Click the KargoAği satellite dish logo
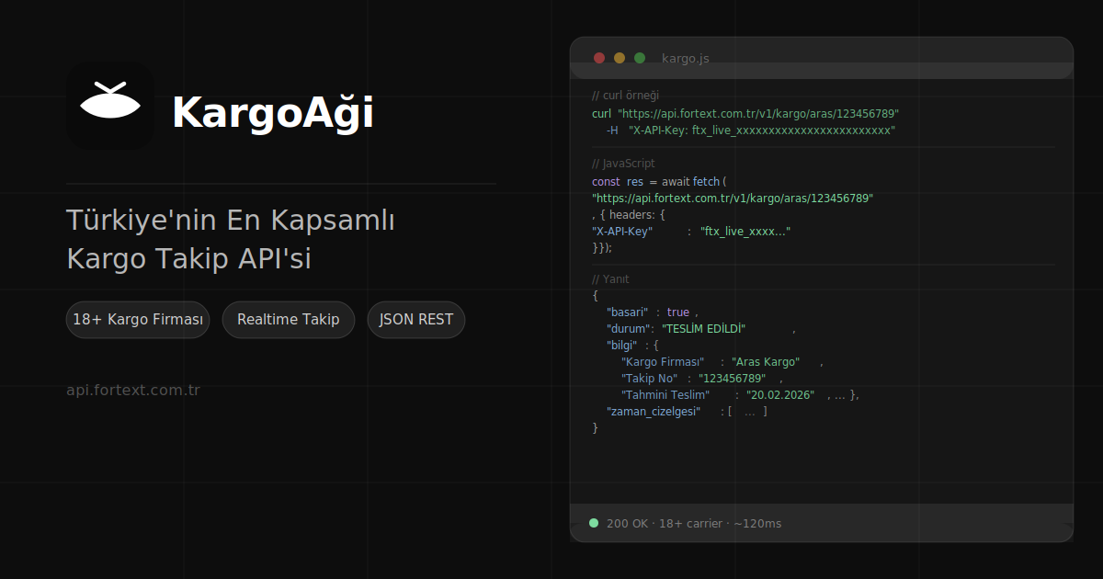1103x579 pixels. pos(110,105)
